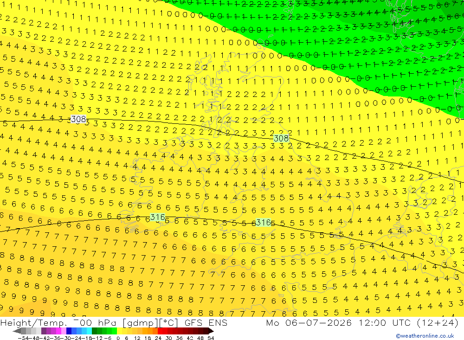Screen dimensions: 464x340
Task: Click the 'hPa' unit in the title
Action: point(108,323)
